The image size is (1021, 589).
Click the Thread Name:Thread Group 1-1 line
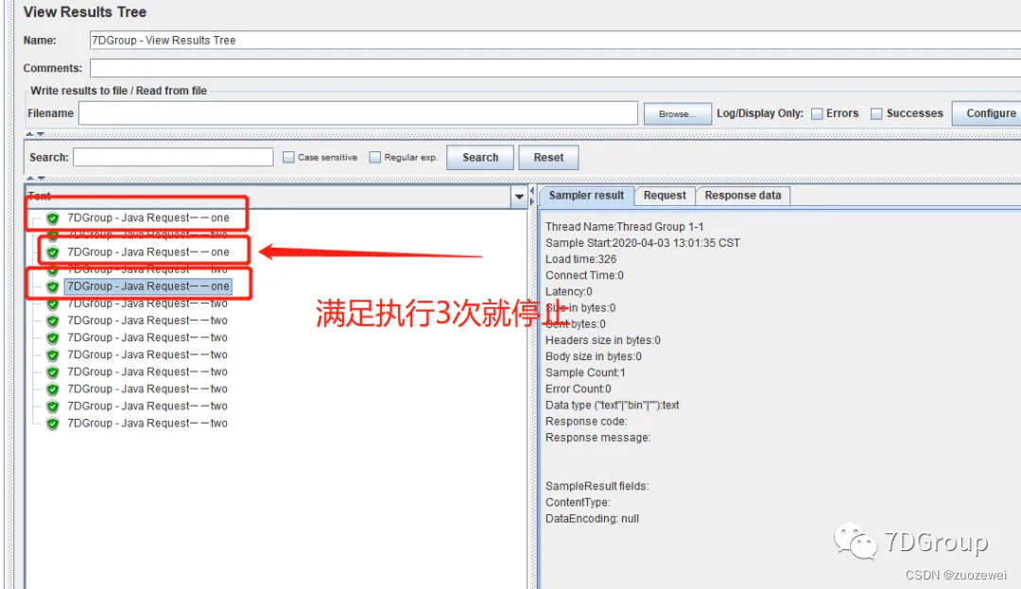[625, 227]
